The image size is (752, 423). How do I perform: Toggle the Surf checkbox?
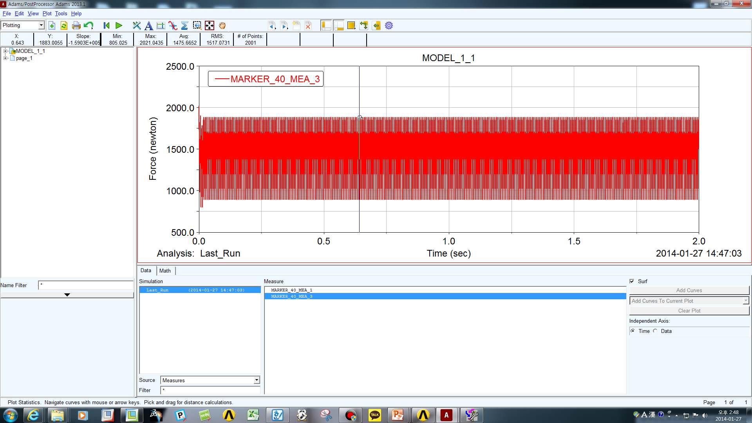[x=632, y=281]
